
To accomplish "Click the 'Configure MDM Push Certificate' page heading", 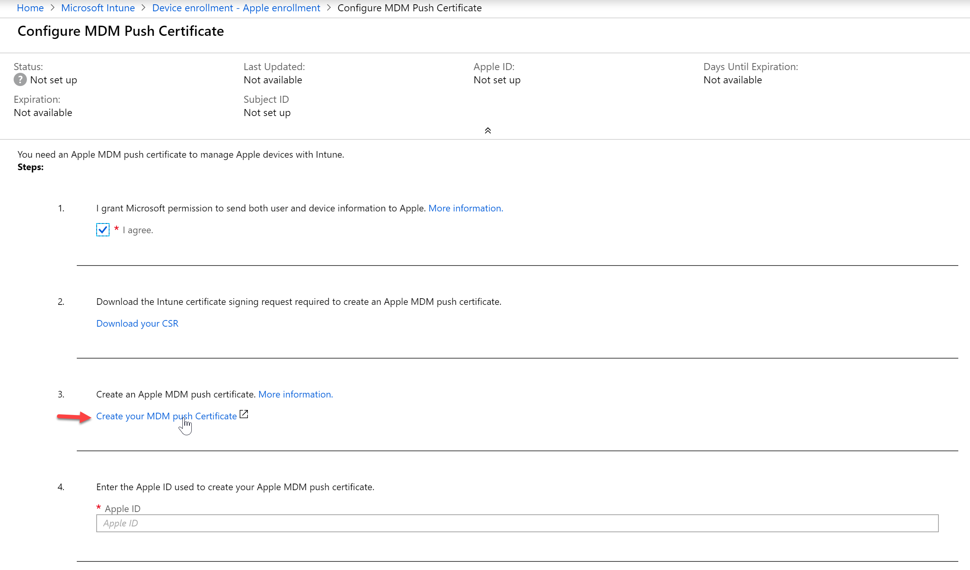I will click(x=120, y=31).
